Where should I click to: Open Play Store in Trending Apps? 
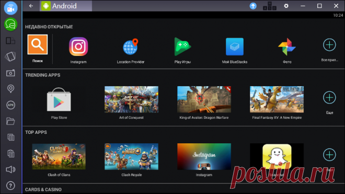click(59, 99)
